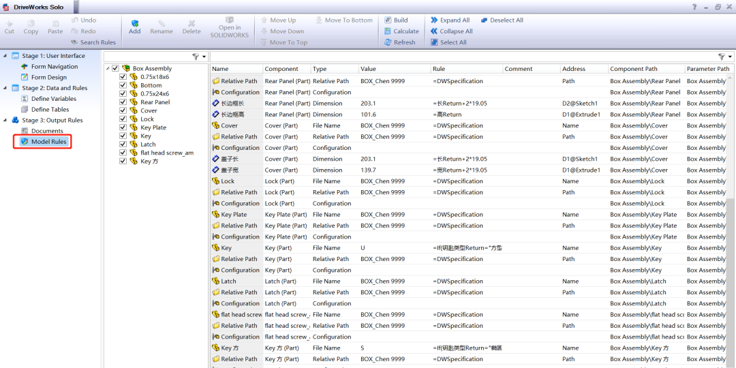Image resolution: width=736 pixels, height=368 pixels.
Task: Uncheck the Cover checkbox
Action: click(x=123, y=110)
